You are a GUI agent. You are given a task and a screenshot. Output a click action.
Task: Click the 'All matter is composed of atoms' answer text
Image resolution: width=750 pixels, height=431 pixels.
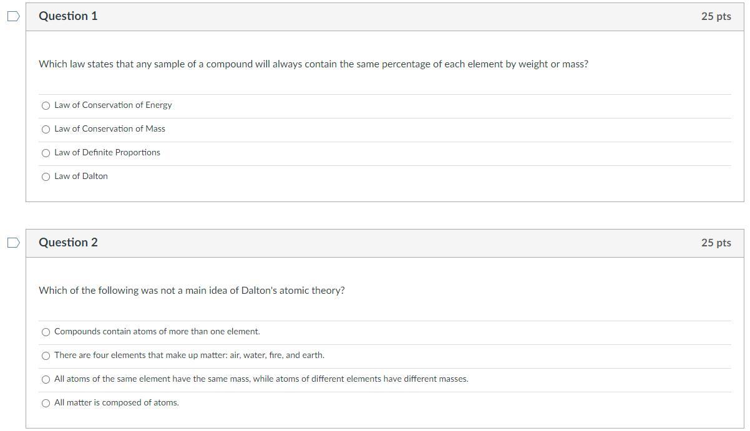(x=117, y=403)
